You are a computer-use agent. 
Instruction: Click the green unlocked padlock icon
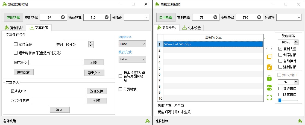click(269, 78)
